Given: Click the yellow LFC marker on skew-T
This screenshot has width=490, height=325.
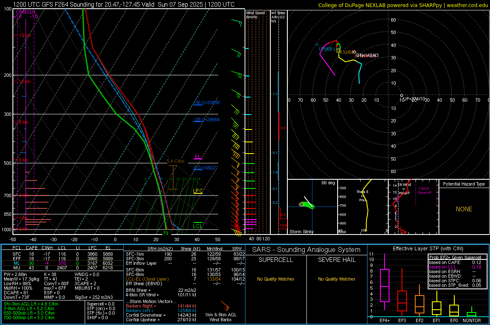Looking at the screenshot, I should [198, 191].
